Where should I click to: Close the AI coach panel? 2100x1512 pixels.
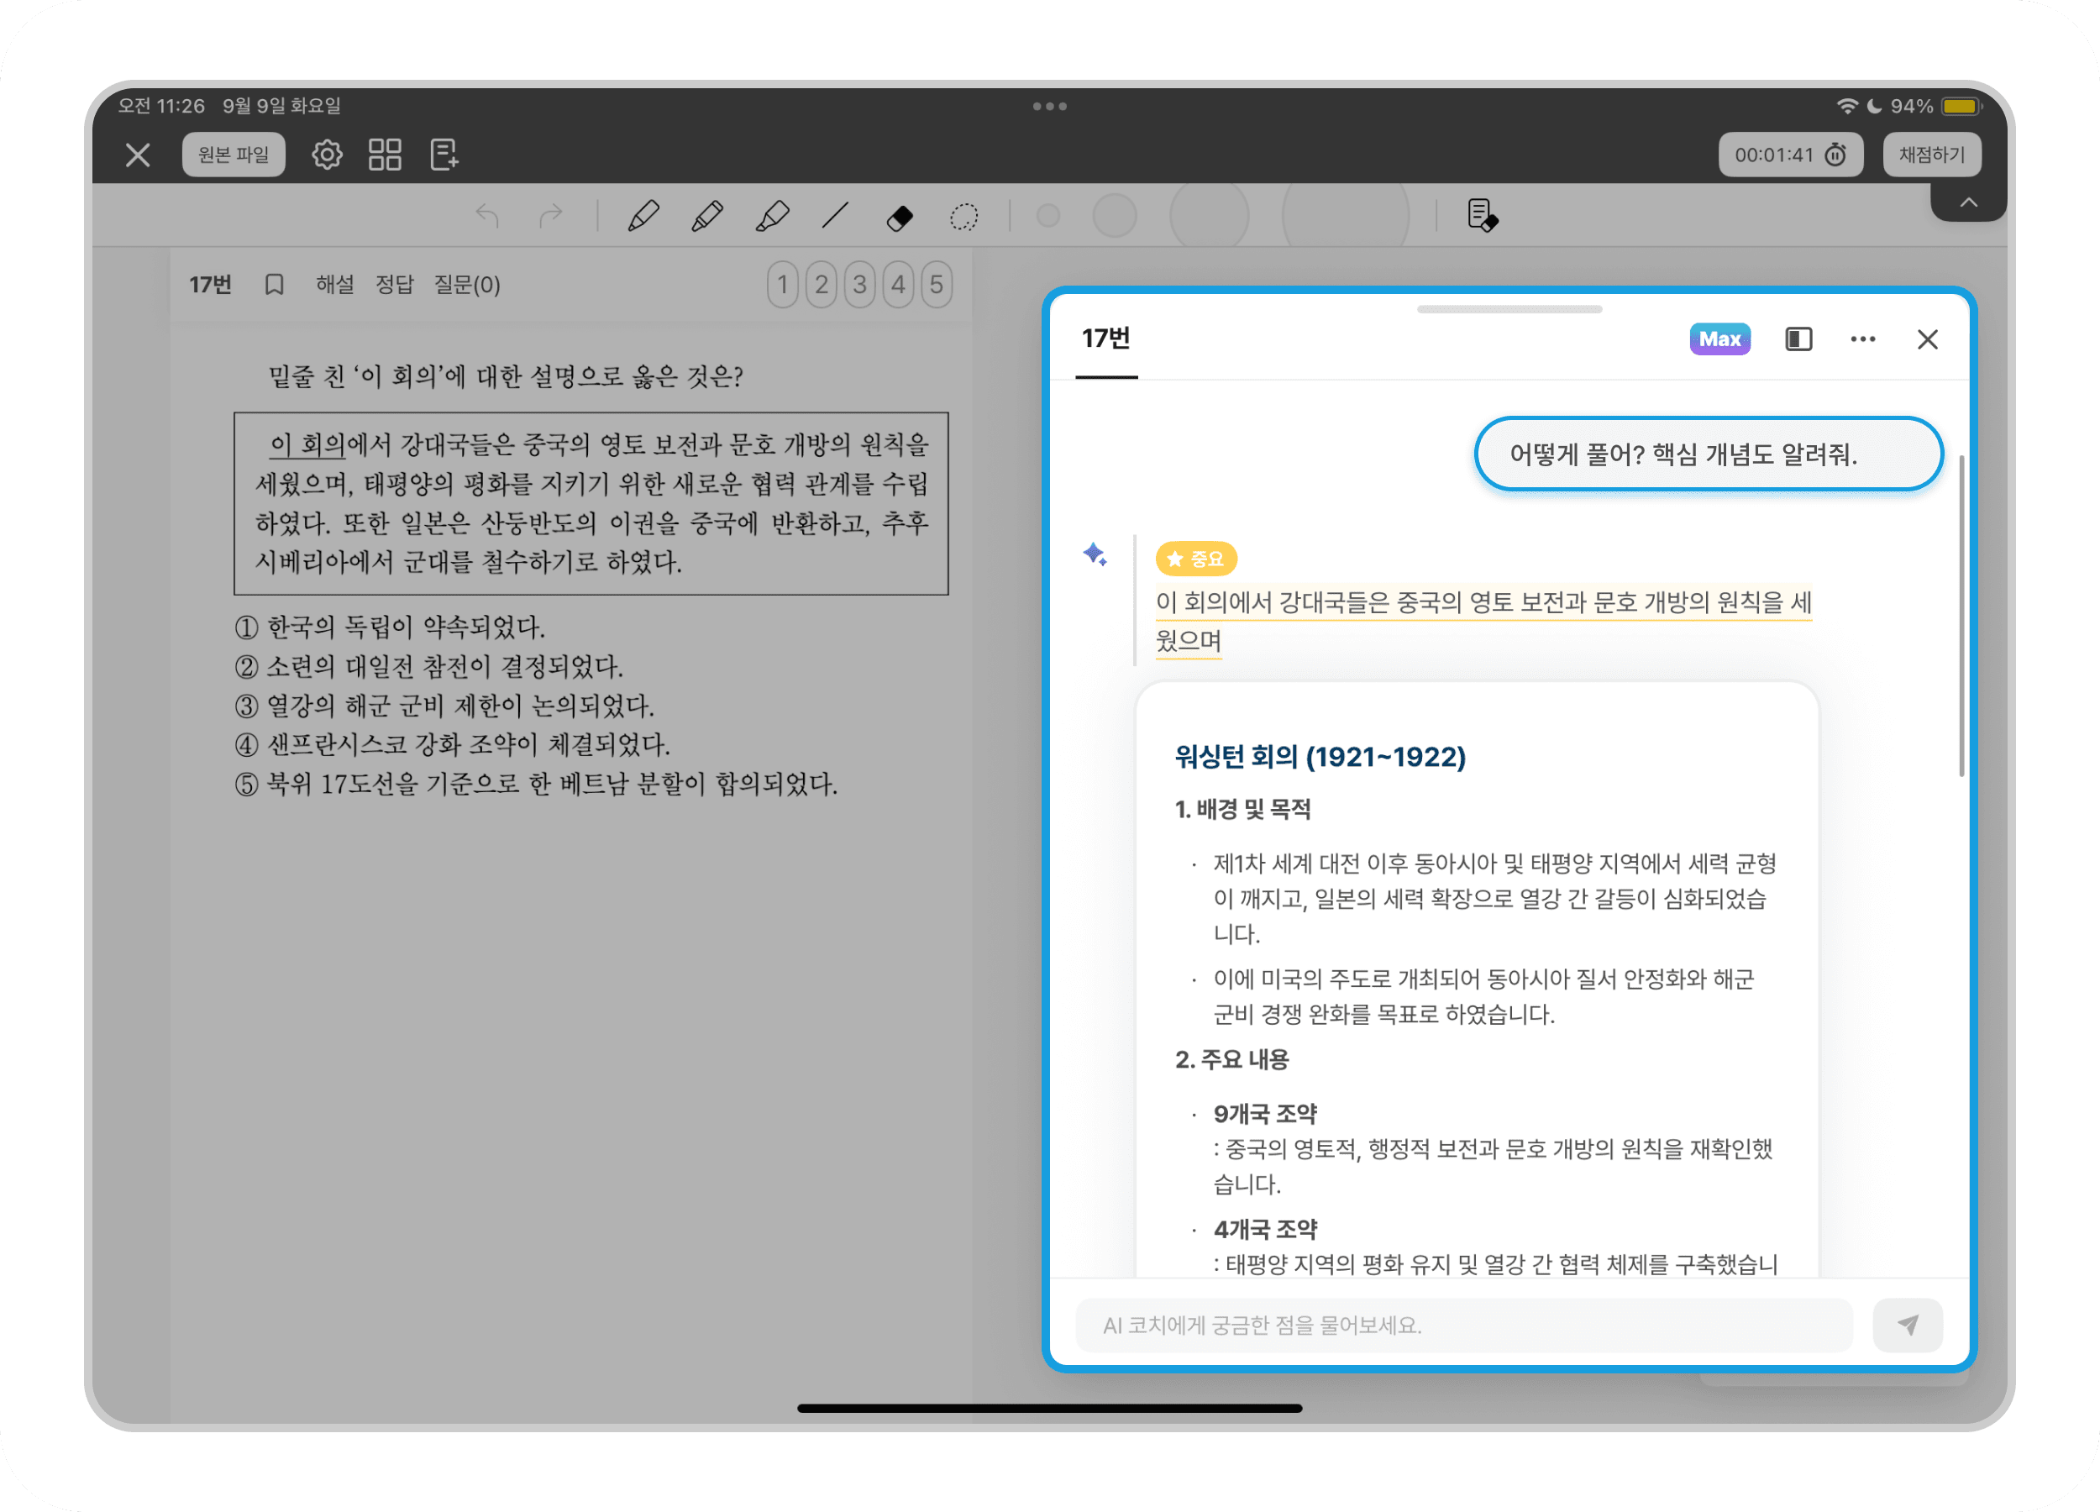pyautogui.click(x=1928, y=339)
